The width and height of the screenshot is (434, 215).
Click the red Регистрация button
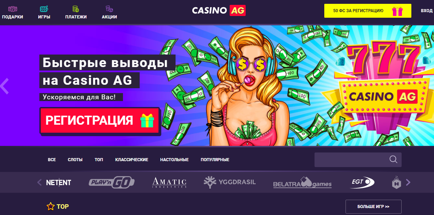(x=100, y=121)
